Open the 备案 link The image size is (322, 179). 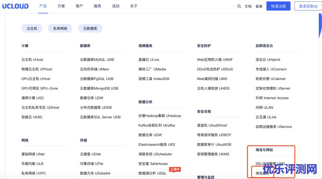point(259,6)
